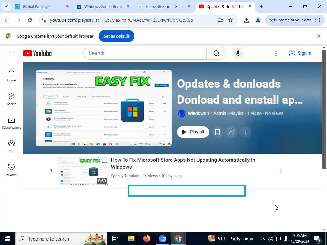
Task: Open the You section in sidebar
Action: 11,146
